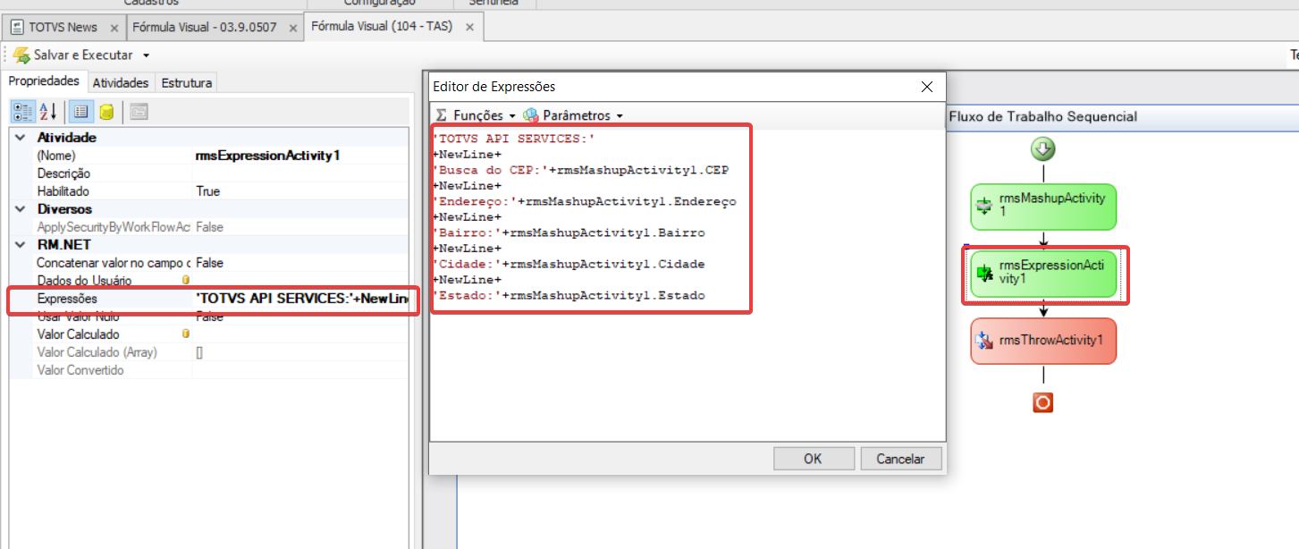1299x549 pixels.
Task: Toggle categorized view in property grid
Action: 23,111
